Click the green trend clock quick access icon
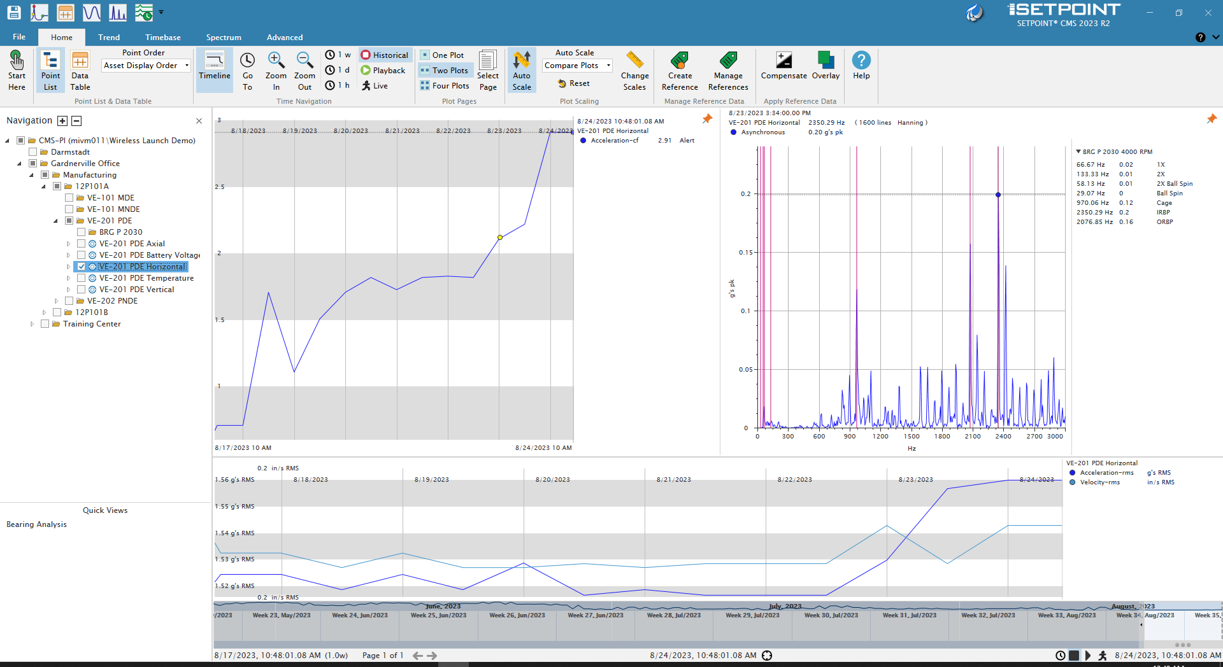This screenshot has height=667, width=1223. click(144, 12)
